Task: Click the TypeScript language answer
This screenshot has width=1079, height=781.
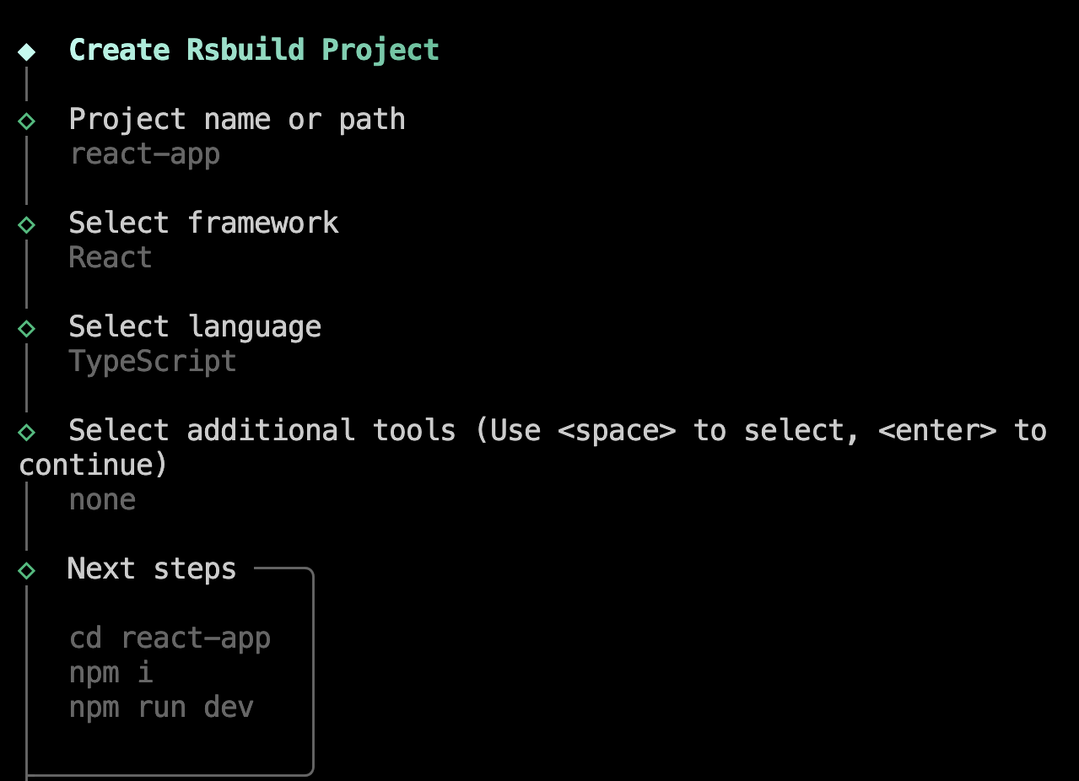Action: pos(153,362)
